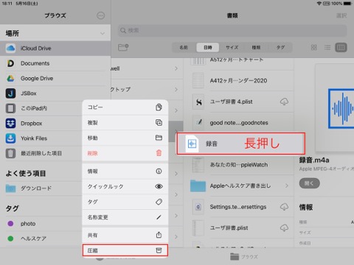This screenshot has width=354, height=265.
Task: Choose 圧縮 from context menu
Action: tap(125, 250)
